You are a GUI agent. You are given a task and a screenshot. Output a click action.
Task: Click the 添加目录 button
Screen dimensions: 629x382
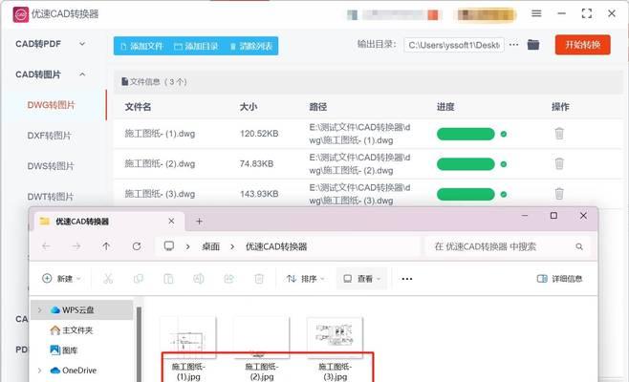coord(196,46)
